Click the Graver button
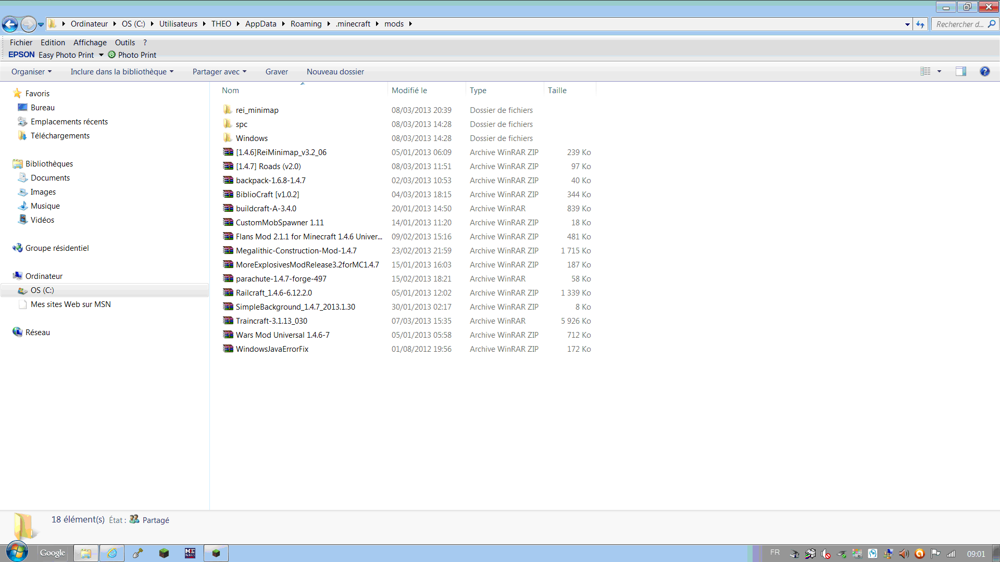The image size is (1000, 562). tap(277, 71)
